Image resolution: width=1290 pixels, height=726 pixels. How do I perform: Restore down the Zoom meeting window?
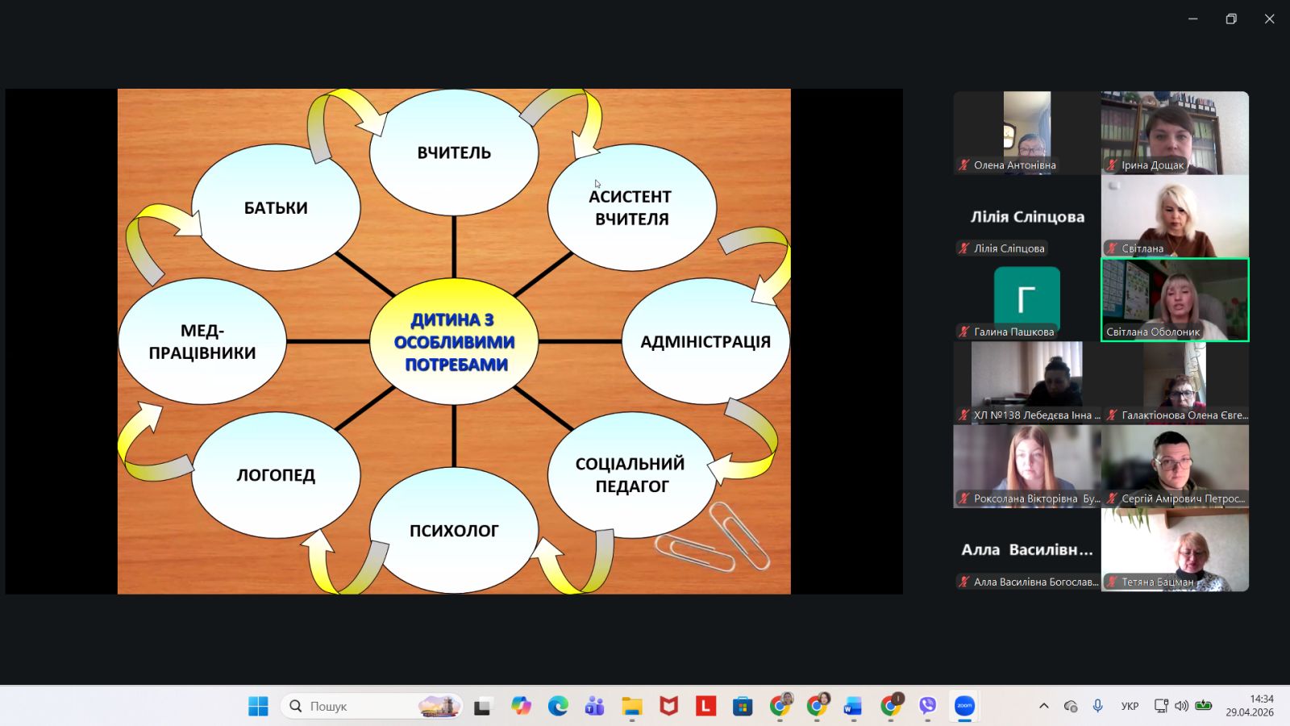coord(1231,19)
